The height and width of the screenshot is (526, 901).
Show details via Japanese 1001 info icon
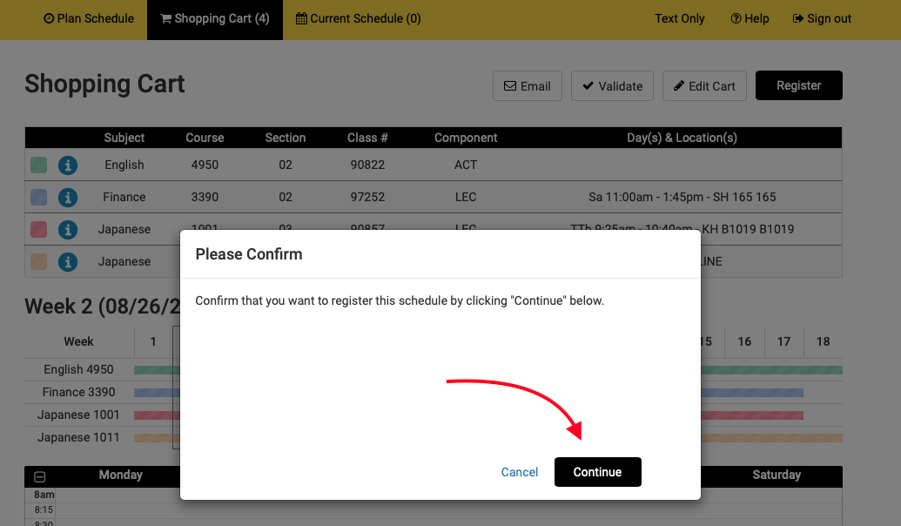68,229
